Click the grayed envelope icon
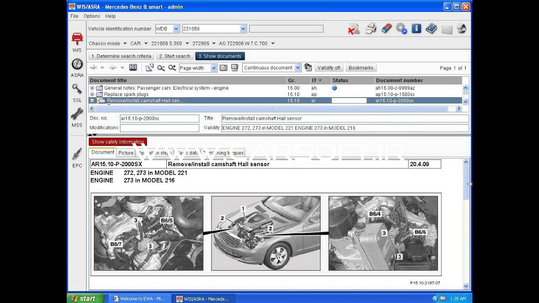 coord(447,29)
